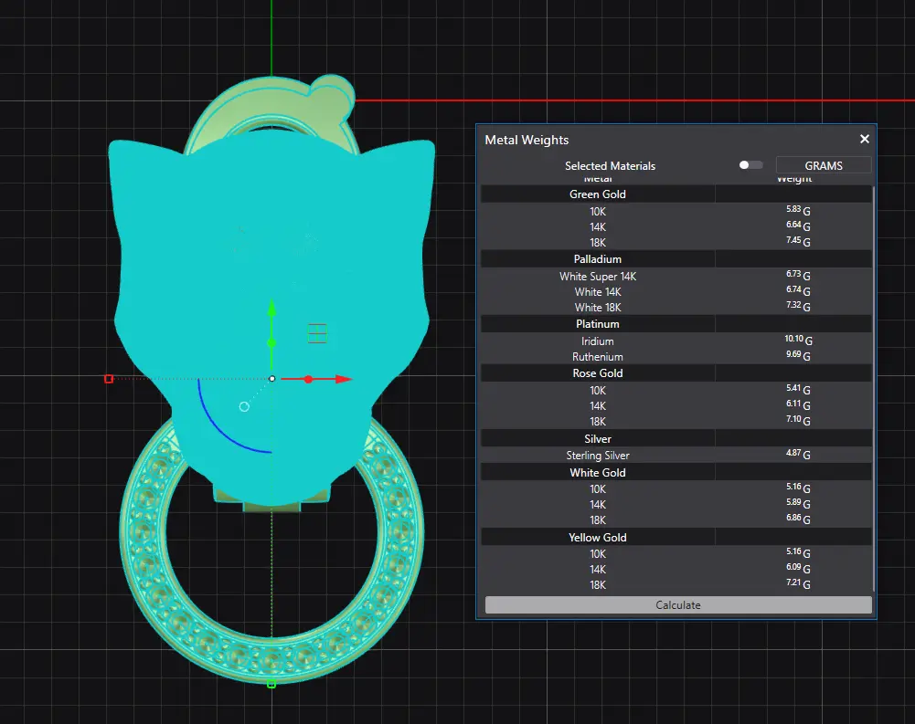Select the Platinum header row
This screenshot has width=915, height=724.
tap(676, 323)
